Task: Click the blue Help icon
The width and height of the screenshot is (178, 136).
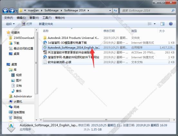Action: coord(171,24)
